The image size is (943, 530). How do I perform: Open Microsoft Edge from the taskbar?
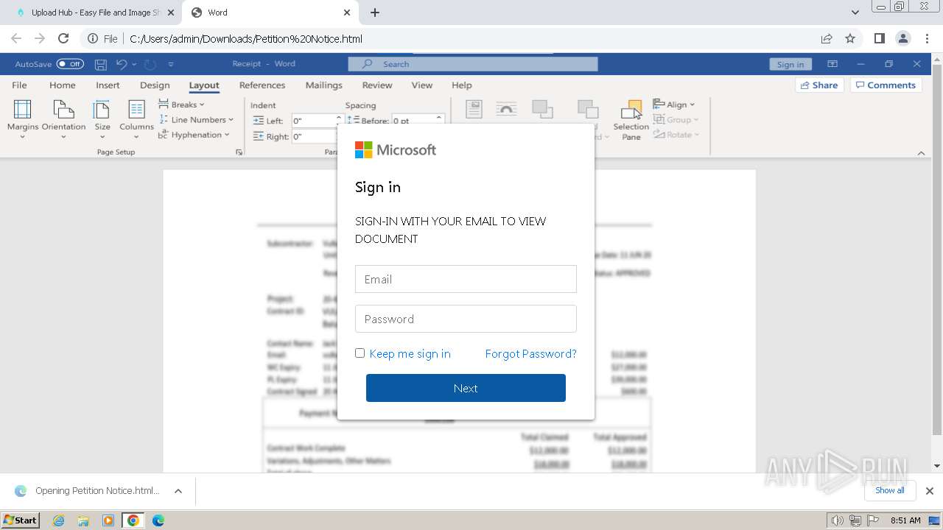pos(158,520)
